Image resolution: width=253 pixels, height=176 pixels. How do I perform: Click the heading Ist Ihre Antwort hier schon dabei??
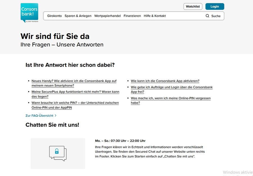click(x=70, y=65)
